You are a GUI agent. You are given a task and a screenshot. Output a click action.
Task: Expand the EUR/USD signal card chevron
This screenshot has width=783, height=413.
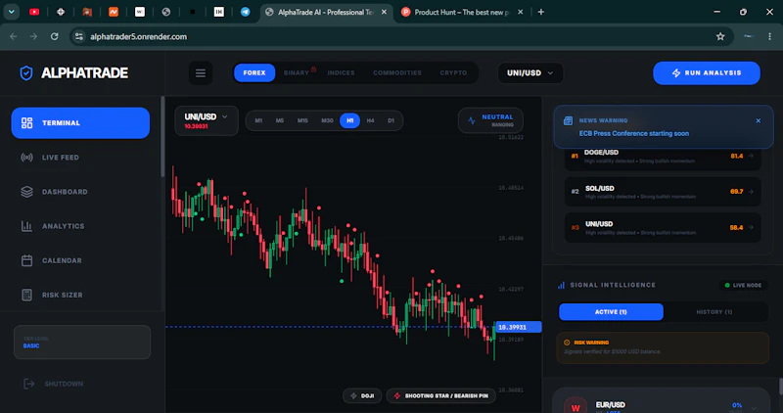point(753,408)
